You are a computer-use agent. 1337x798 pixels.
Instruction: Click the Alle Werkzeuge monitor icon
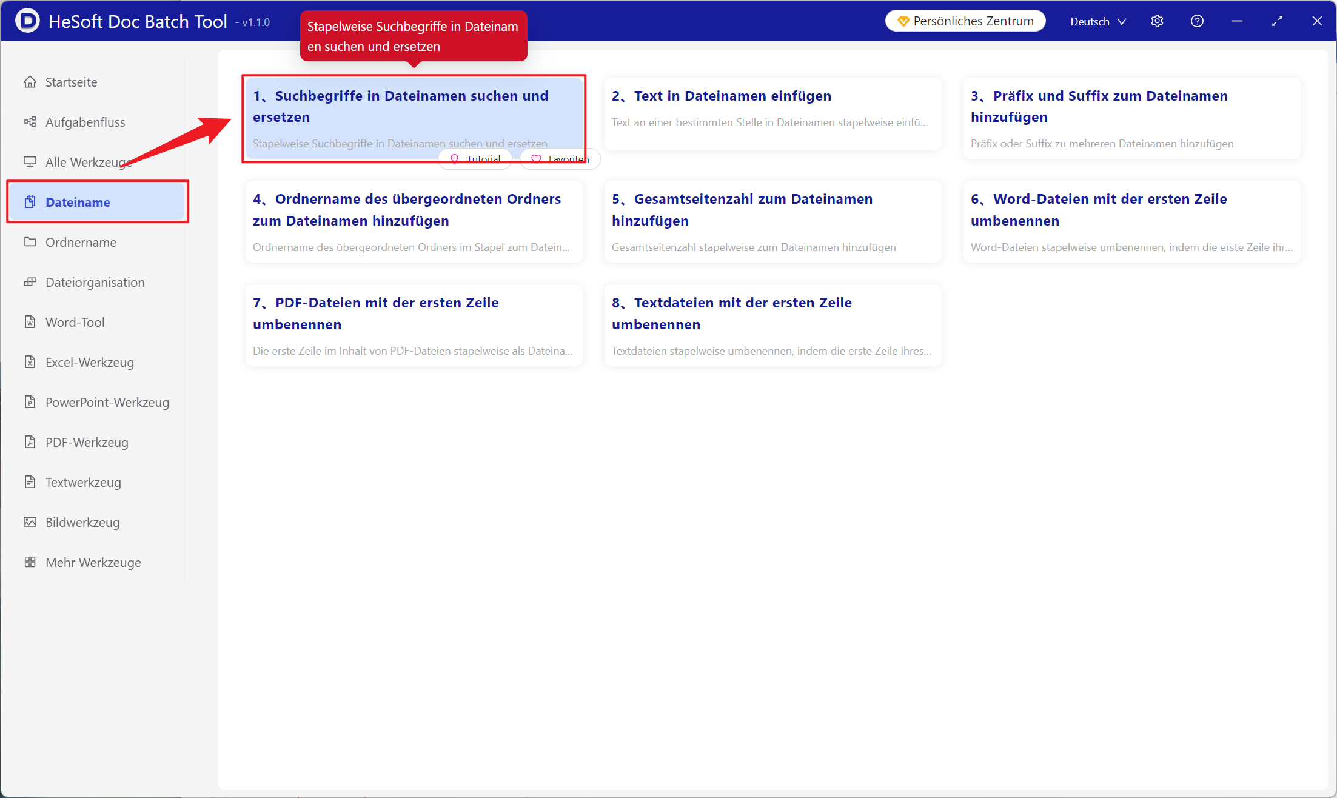coord(30,162)
